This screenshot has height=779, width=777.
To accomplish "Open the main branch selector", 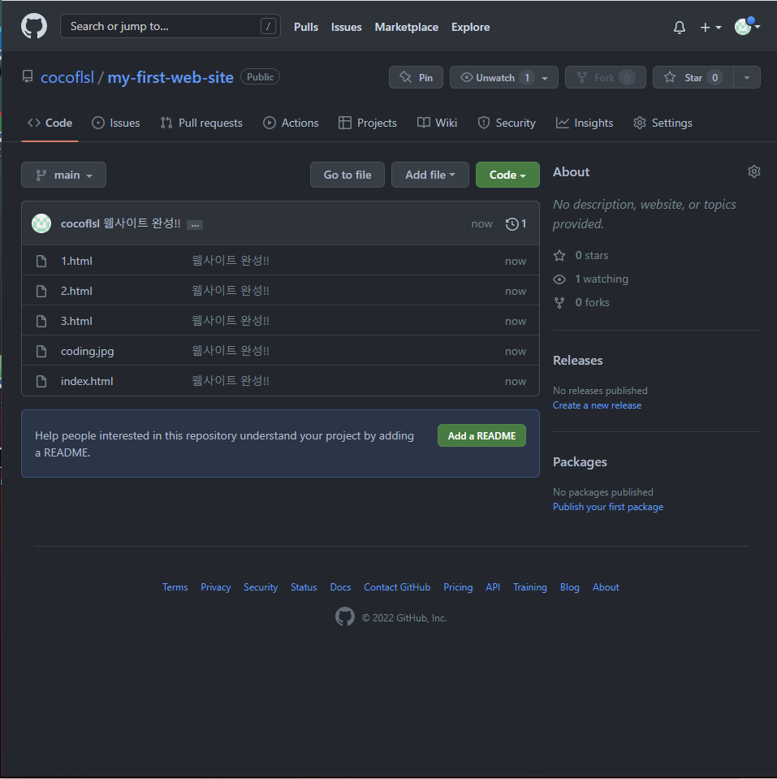I will click(x=63, y=175).
